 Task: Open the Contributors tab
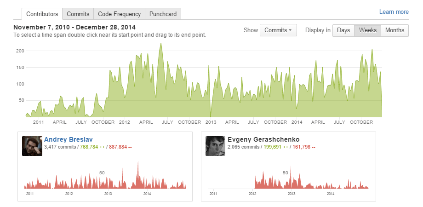tap(42, 14)
